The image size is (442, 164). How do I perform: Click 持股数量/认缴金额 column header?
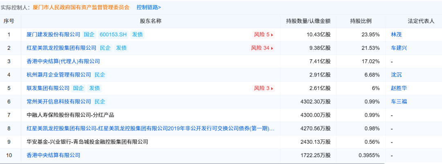point(309,21)
